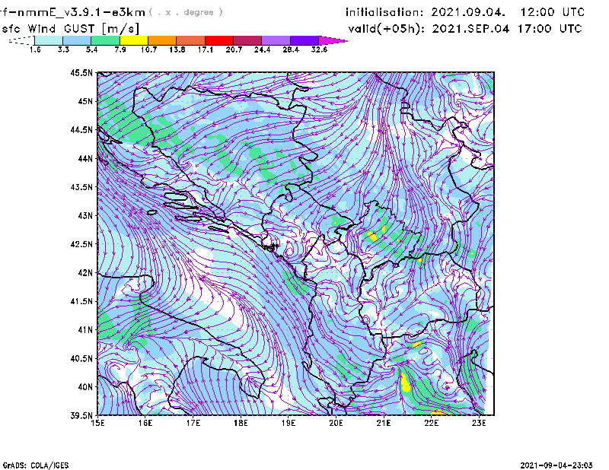This screenshot has height=470, width=609.
Task: Click the red 17.1–20.7 legend swatch
Action: (x=219, y=40)
